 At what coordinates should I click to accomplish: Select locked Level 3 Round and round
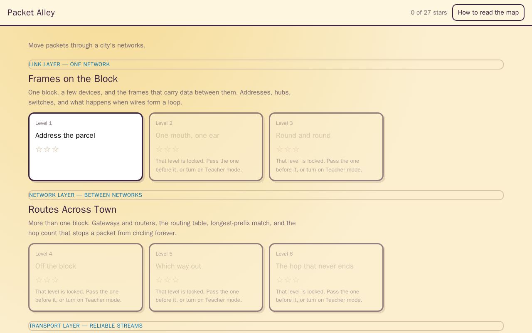(x=326, y=147)
